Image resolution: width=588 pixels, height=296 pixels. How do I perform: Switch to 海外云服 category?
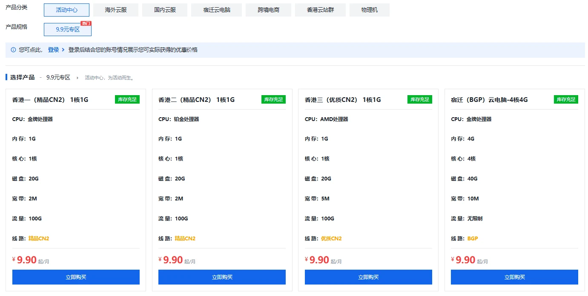coord(116,10)
